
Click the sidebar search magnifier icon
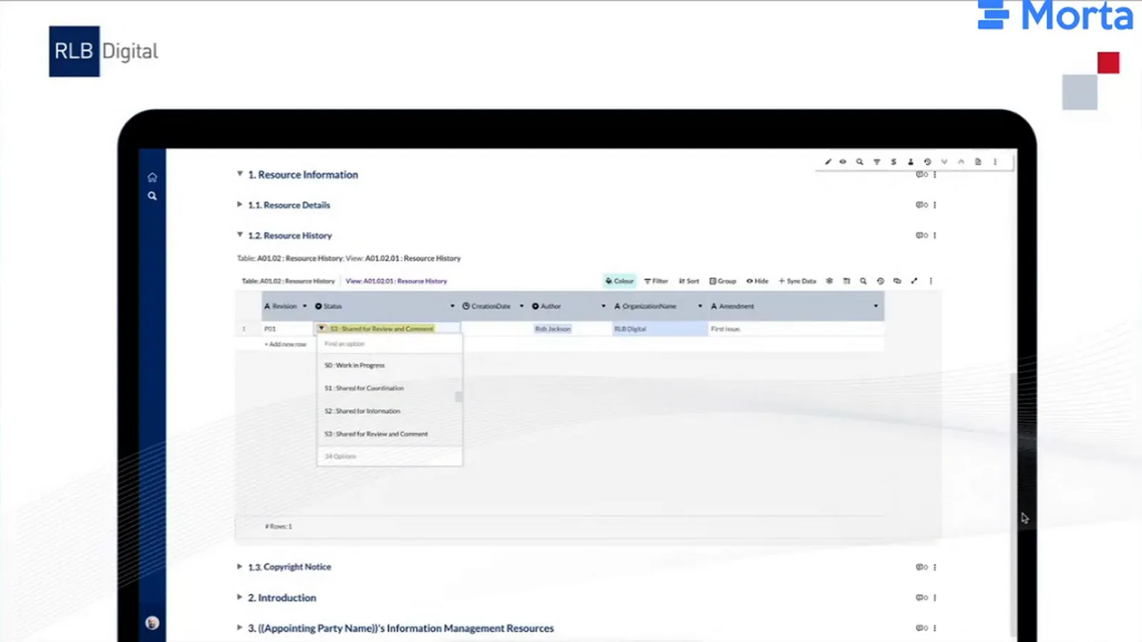click(x=152, y=195)
